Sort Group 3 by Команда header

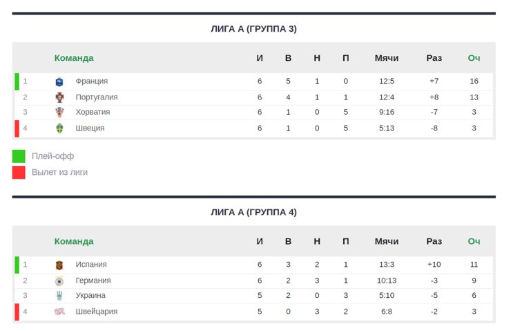pyautogui.click(x=74, y=58)
